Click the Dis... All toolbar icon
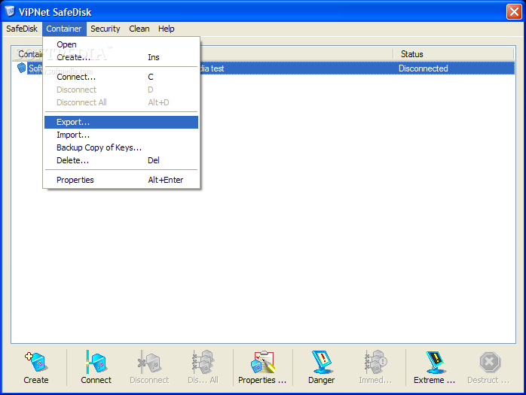The height and width of the screenshot is (395, 526). point(203,362)
